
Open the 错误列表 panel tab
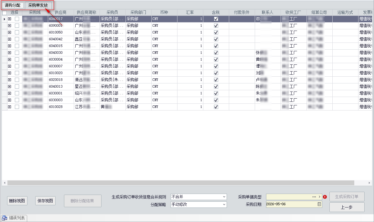click(x=14, y=218)
